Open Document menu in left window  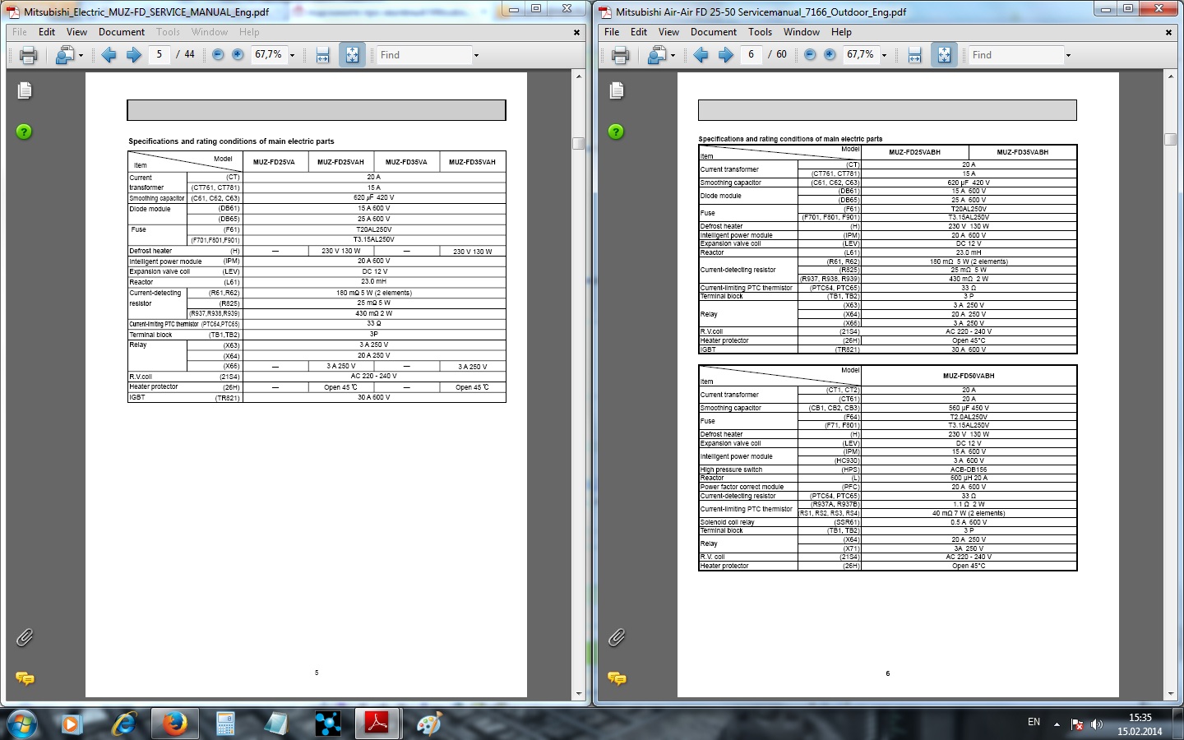(122, 32)
